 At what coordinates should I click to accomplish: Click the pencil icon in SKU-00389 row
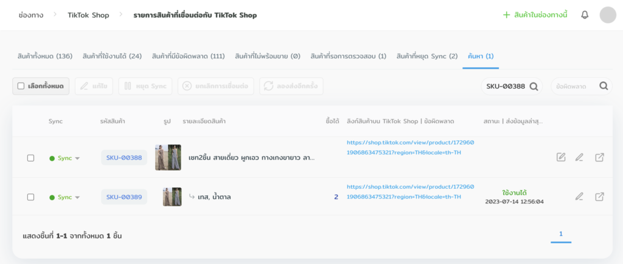[579, 197]
